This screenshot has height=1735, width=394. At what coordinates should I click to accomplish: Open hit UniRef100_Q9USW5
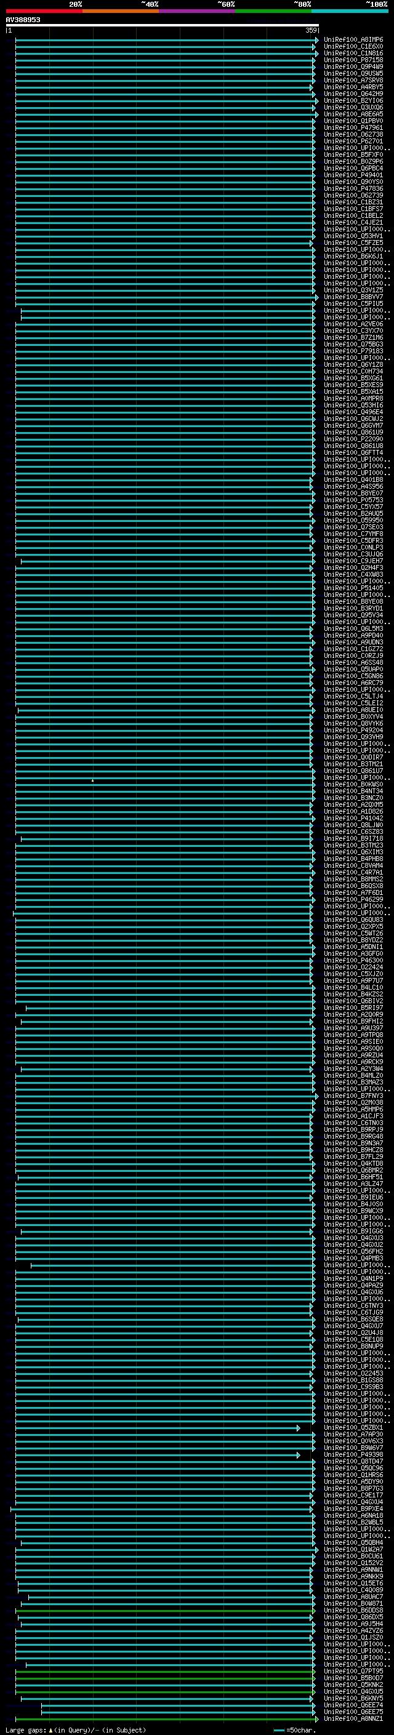353,73
